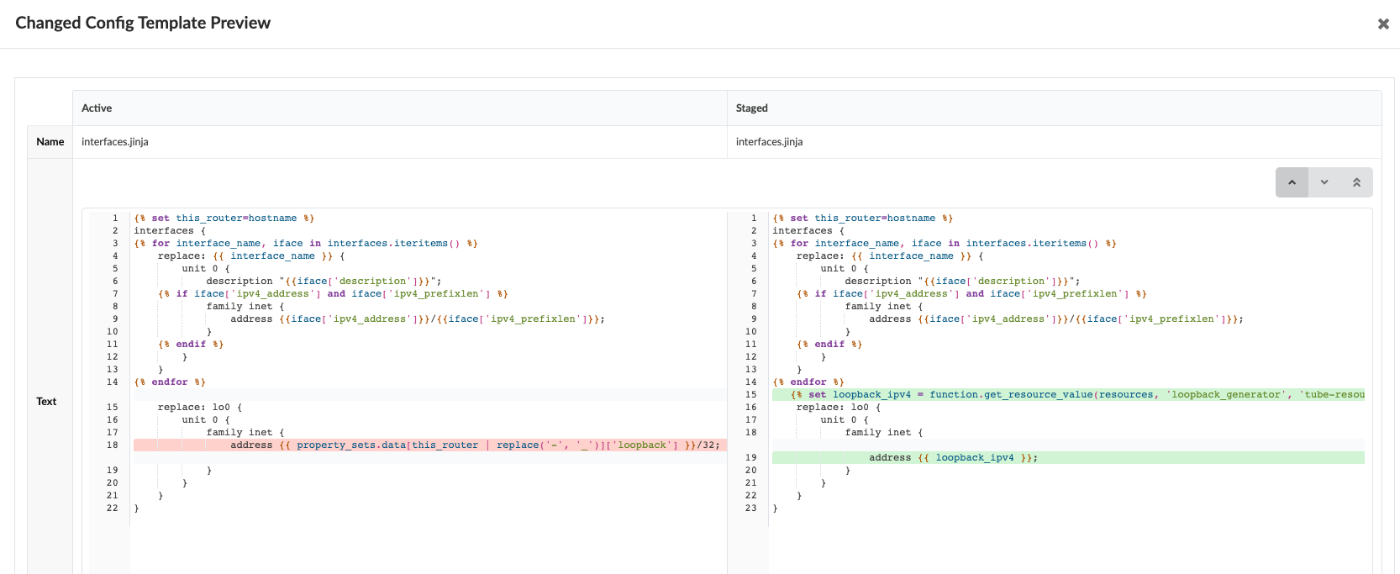
Task: Click the description line in the Staged pane
Action: (x=962, y=282)
